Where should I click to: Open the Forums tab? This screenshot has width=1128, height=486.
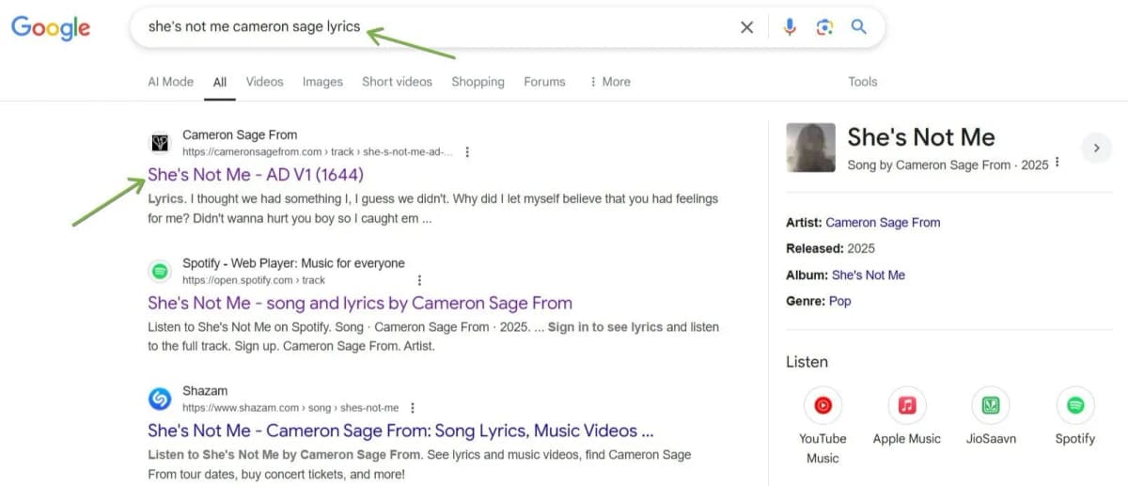544,82
